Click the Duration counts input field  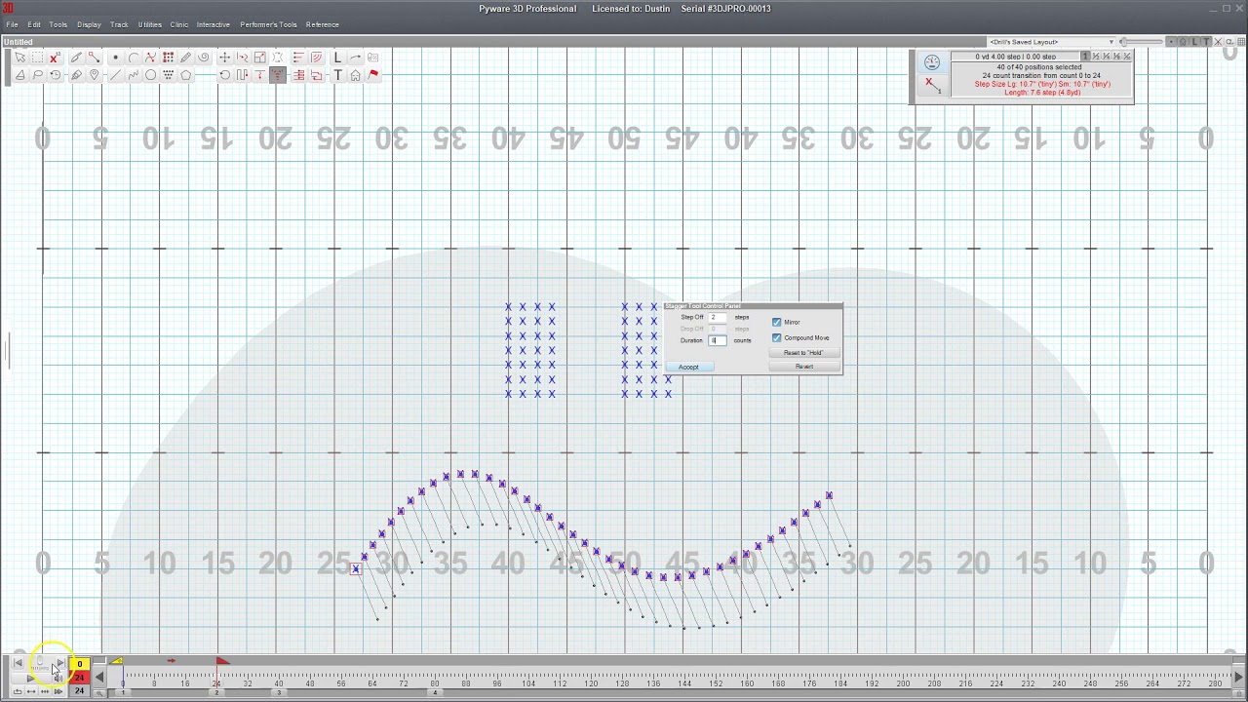click(717, 340)
